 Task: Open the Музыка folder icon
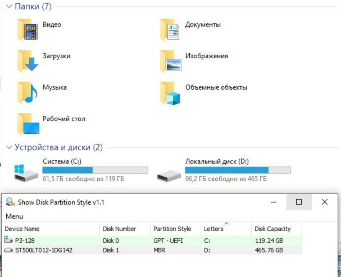click(x=27, y=92)
